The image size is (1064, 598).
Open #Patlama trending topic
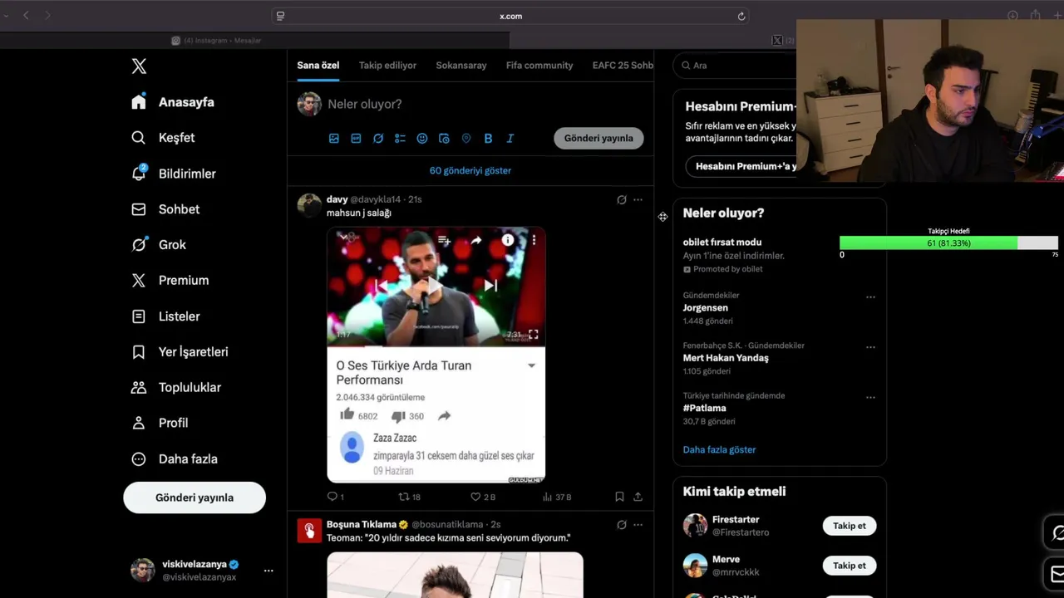tap(704, 409)
